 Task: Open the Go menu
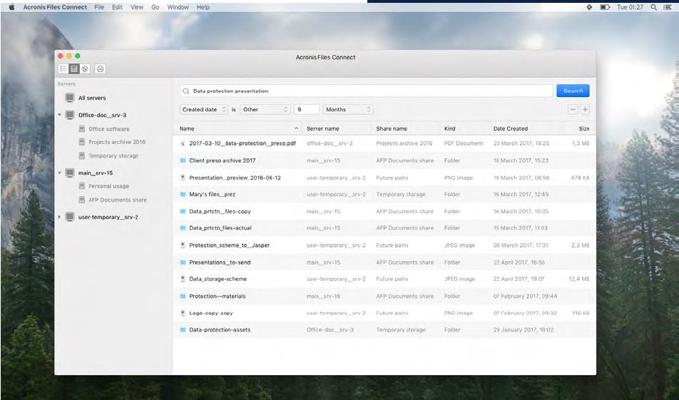pos(155,7)
